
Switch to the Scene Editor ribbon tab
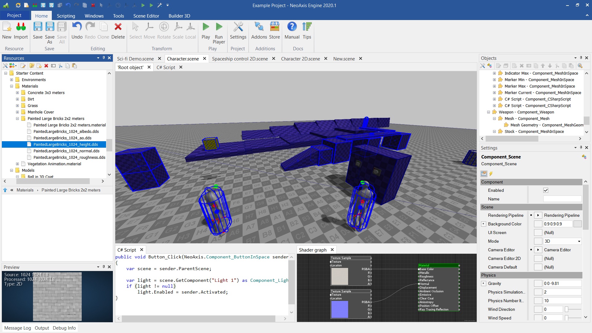tap(146, 16)
